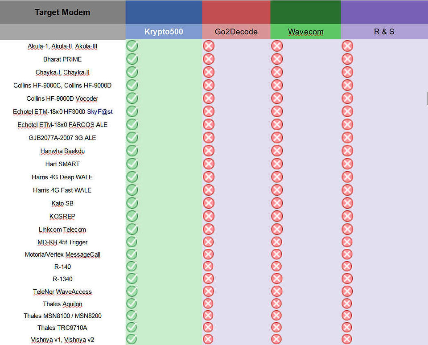Select the Chayka-I, Chayka-II row label
Viewport: 428px width, 345px height.
[x=62, y=72]
